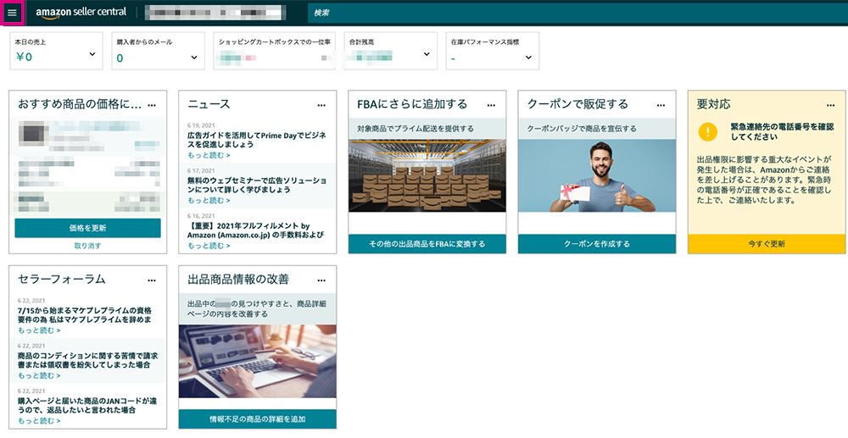The height and width of the screenshot is (438, 848).
Task: Open news headline 広告ガイドを活用してPrime Day
Action: click(257, 140)
